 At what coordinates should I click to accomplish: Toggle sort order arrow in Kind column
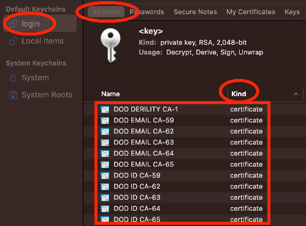coord(296,94)
